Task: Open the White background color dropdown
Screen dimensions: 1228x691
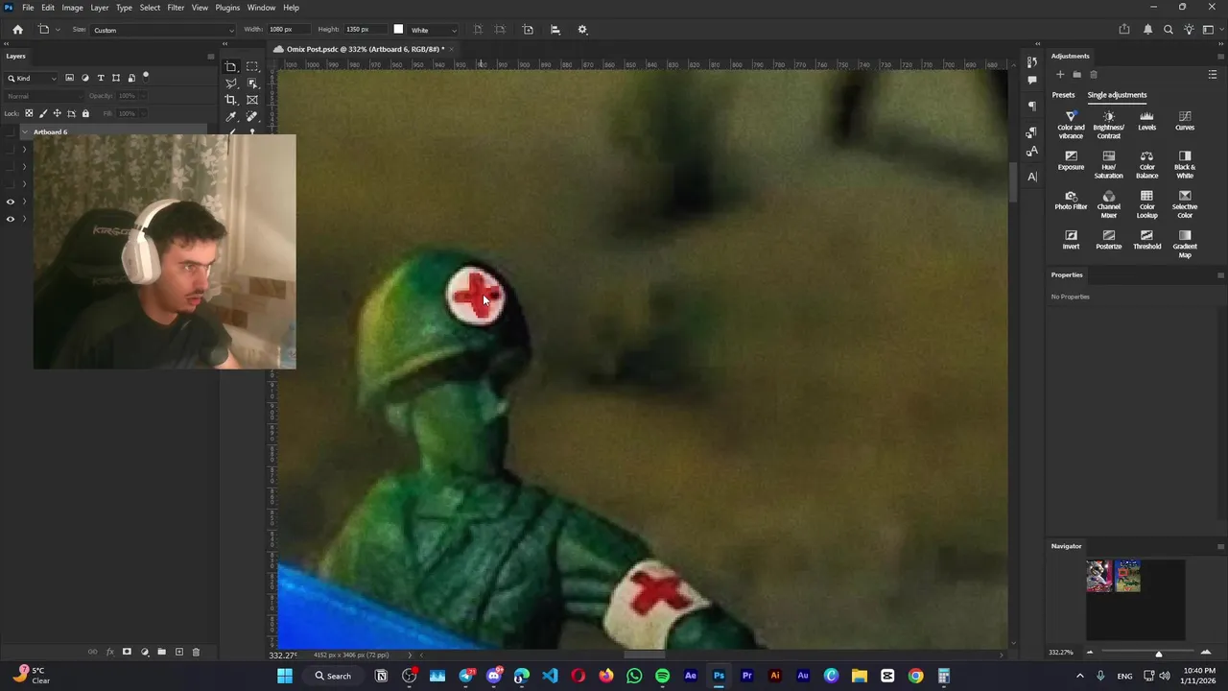Action: click(434, 30)
